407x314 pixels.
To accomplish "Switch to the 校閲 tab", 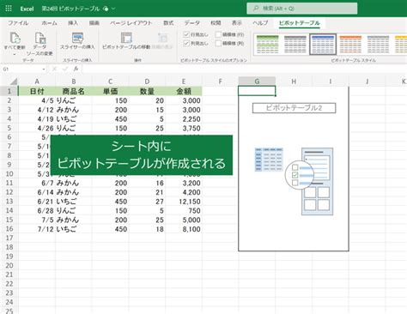I will click(x=216, y=23).
